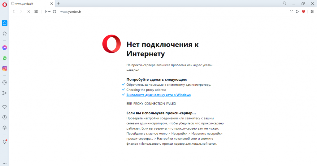Open WhatsApp sidebar panel
317x166 pixels.
click(x=4, y=58)
